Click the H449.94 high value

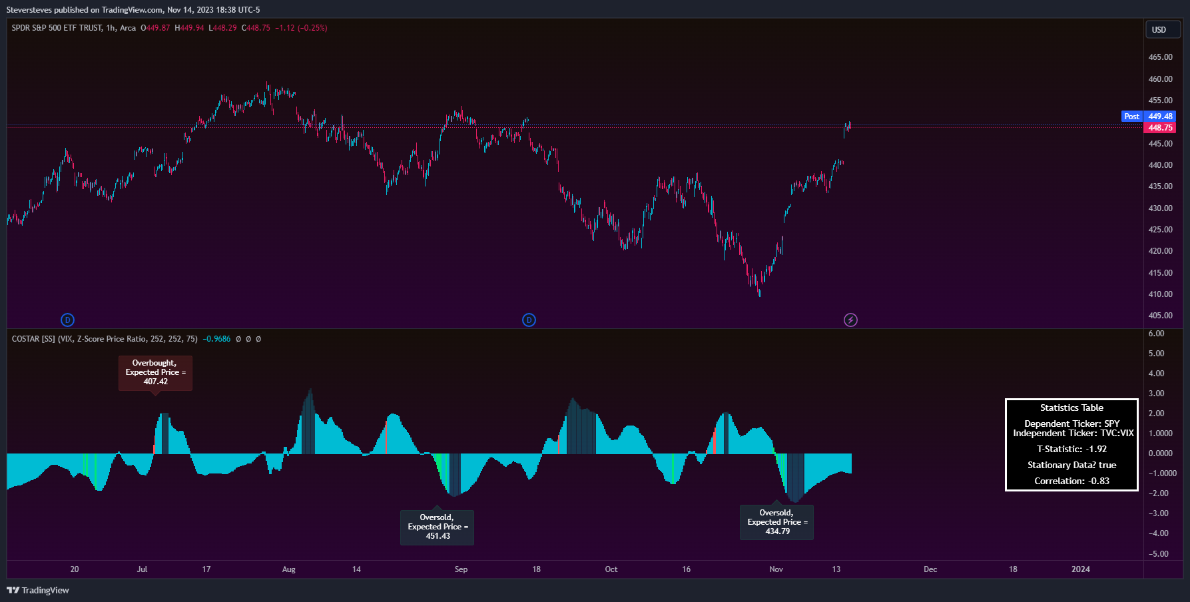pos(189,28)
